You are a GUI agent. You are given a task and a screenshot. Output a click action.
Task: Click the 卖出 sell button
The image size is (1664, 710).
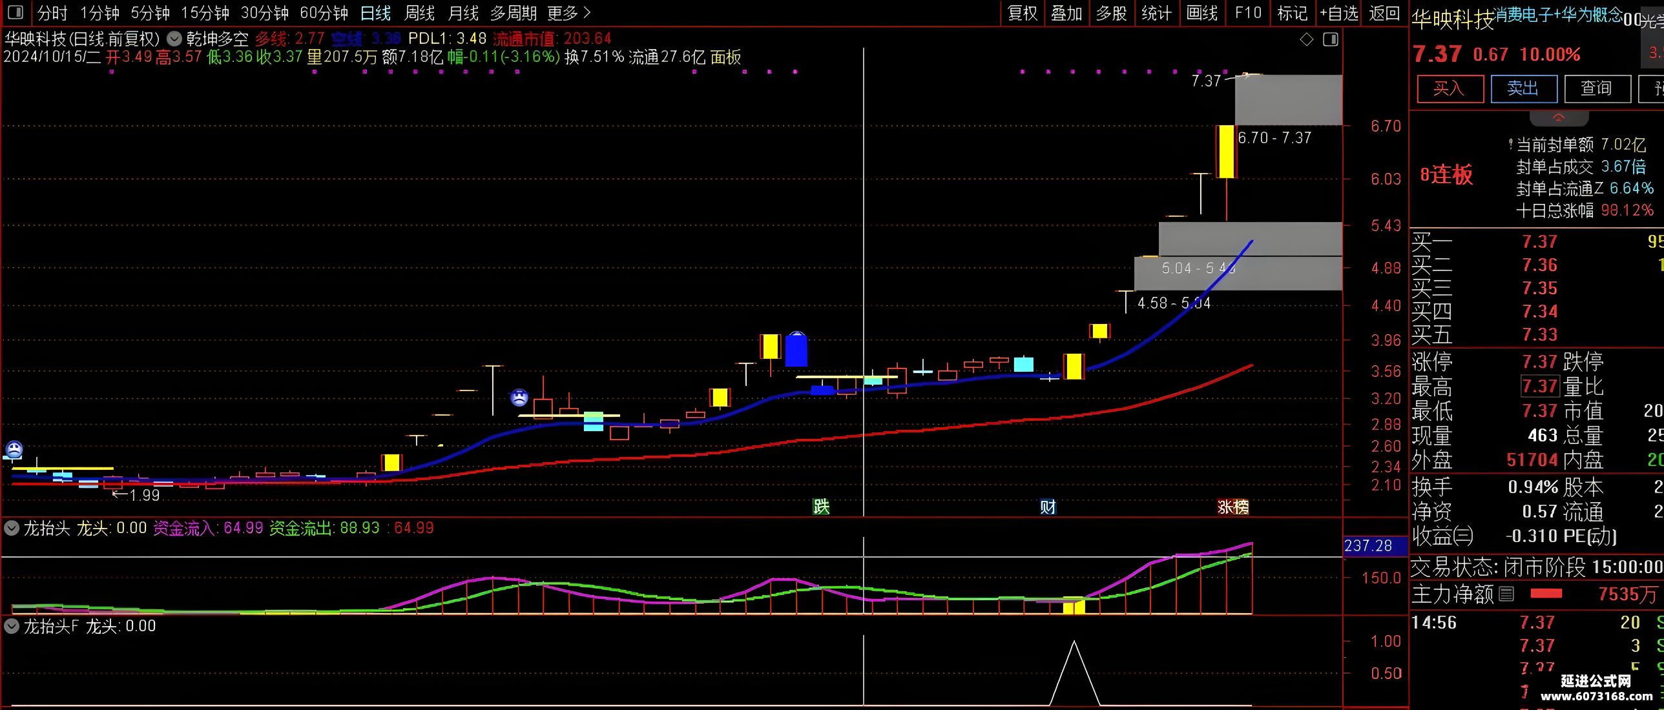coord(1523,88)
